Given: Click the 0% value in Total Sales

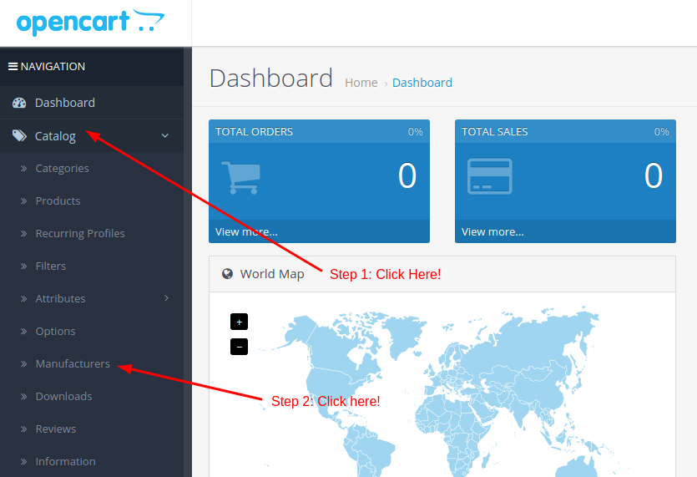Looking at the screenshot, I should (661, 132).
